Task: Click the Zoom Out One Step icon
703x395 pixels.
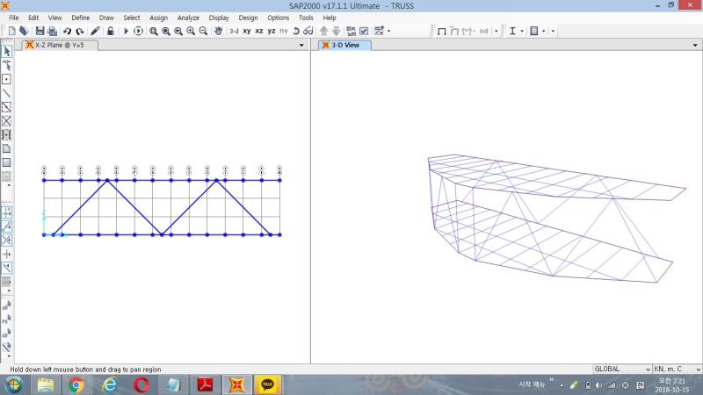Action: tap(203, 31)
